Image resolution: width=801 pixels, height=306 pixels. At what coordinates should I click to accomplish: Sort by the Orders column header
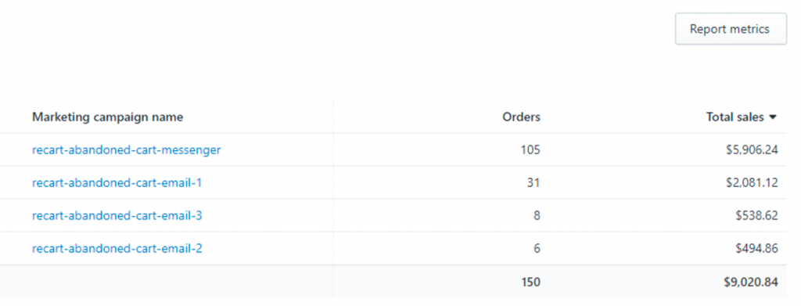click(521, 117)
